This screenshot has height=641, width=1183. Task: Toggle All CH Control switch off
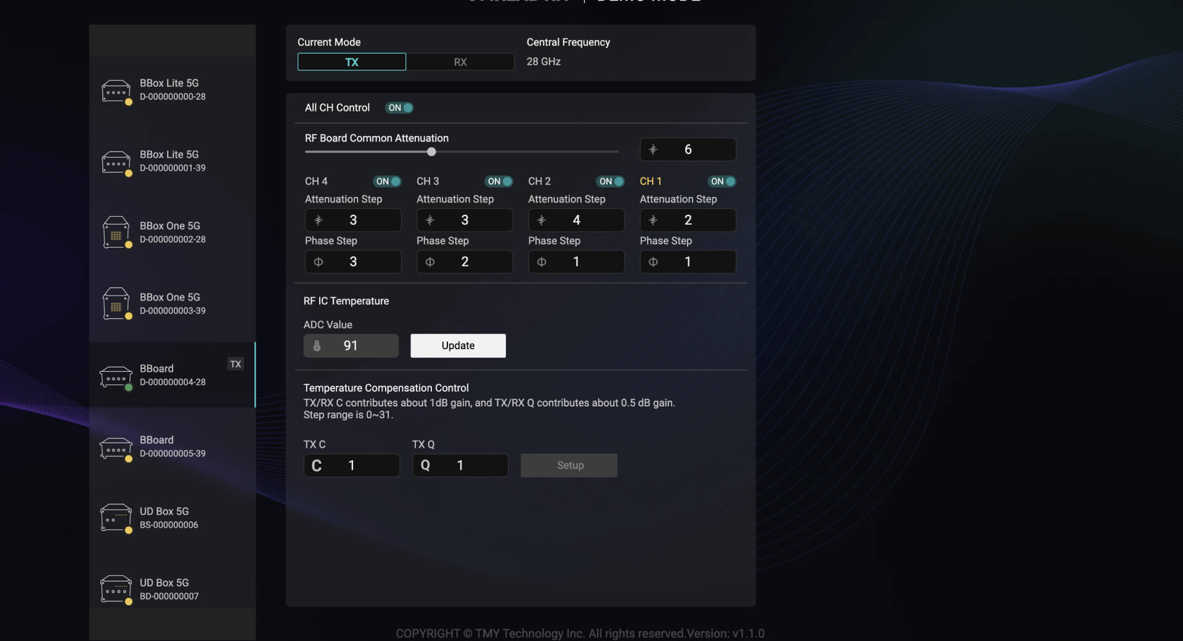tap(399, 108)
